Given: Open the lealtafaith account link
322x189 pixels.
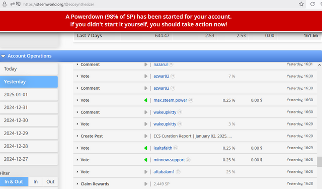Looking at the screenshot, I should tap(163, 148).
